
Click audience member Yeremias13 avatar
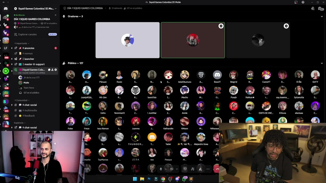click(x=119, y=106)
